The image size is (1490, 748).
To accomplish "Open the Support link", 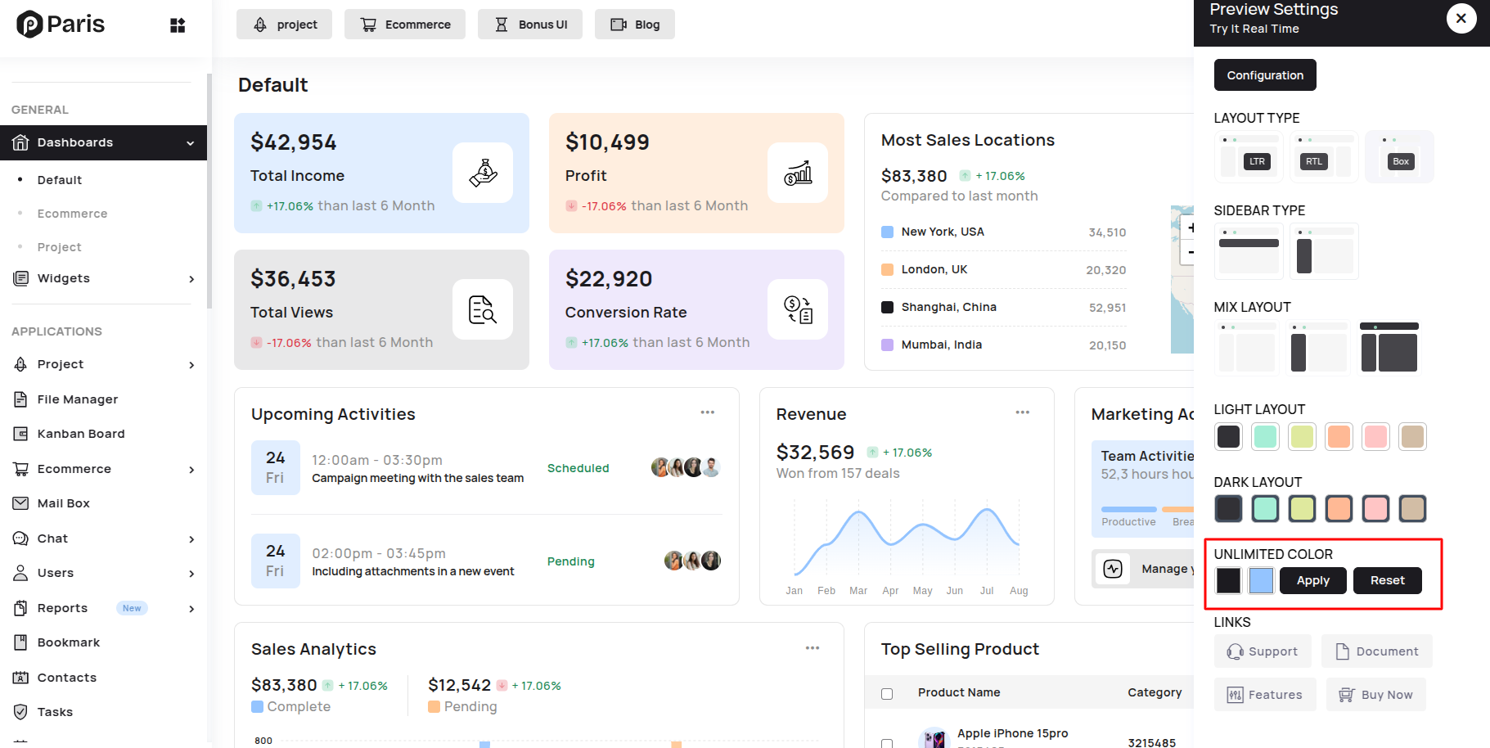I will click(1263, 651).
